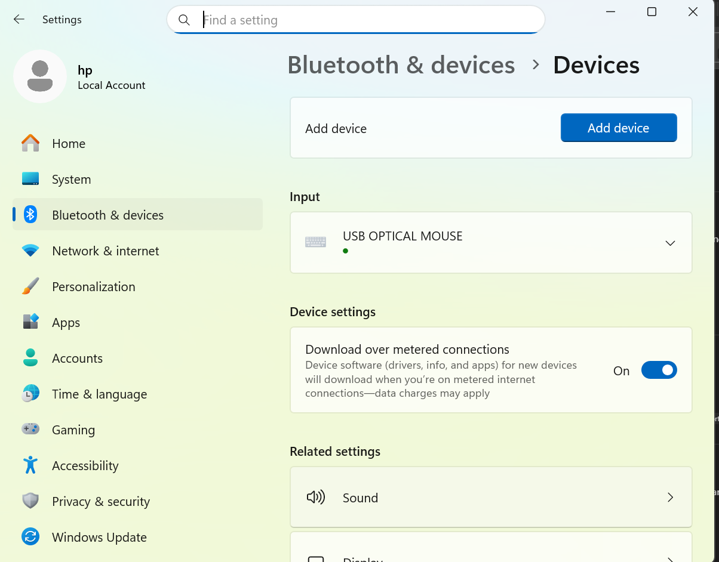Image resolution: width=719 pixels, height=562 pixels.
Task: Click the Accounts person icon
Action: tap(30, 358)
